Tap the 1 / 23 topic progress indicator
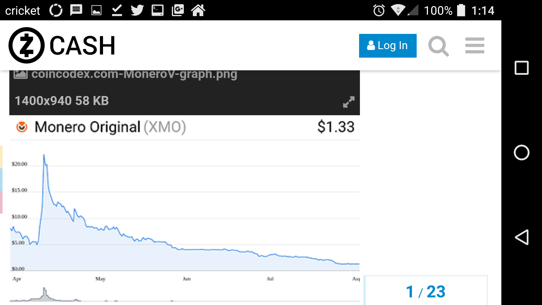 [x=425, y=291]
